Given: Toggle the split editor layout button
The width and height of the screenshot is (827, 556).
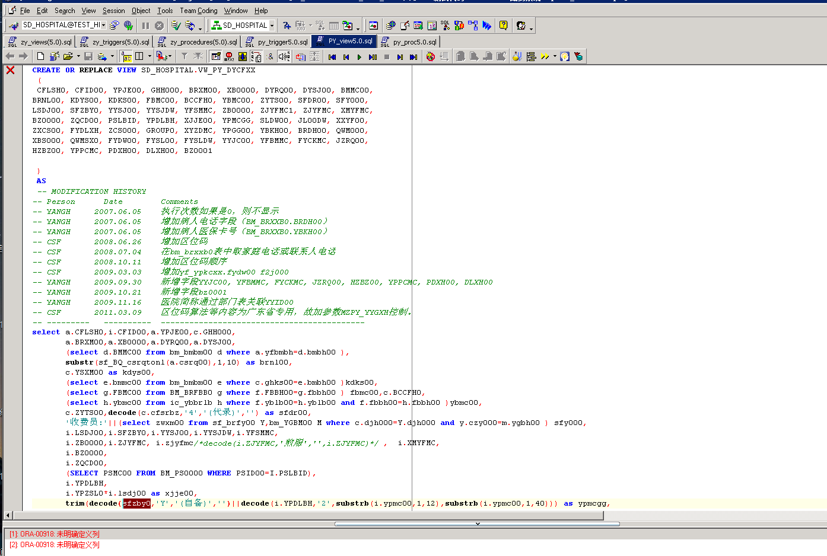Looking at the screenshot, I should point(139,56).
